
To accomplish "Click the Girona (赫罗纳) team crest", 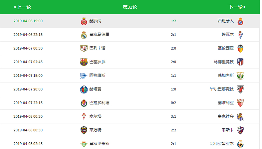I will [x=84, y=21].
